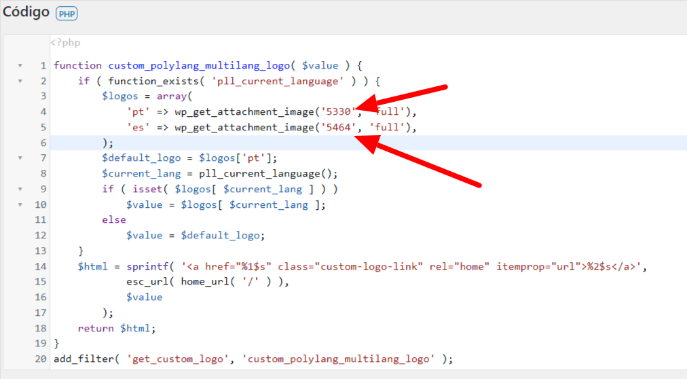The width and height of the screenshot is (687, 379).
Task: Click the attachment ID '5330' text
Action: coord(339,111)
